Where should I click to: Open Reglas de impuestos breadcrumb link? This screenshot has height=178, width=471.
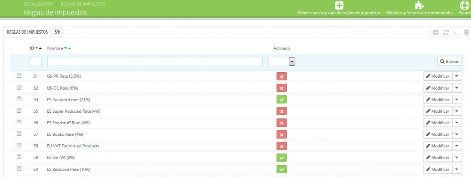83,4
